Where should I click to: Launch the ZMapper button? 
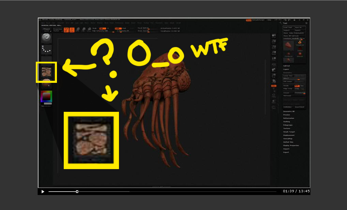pyautogui.click(x=46, y=30)
